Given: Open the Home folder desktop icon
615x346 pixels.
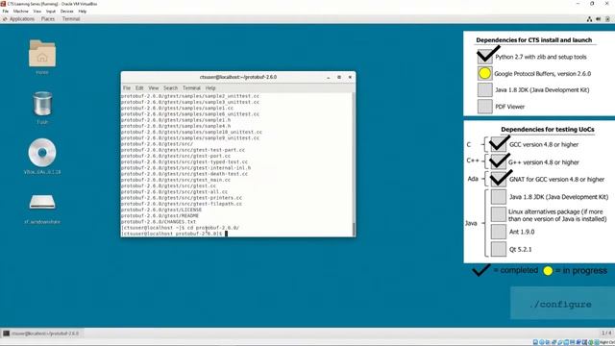Looking at the screenshot, I should (x=42, y=54).
